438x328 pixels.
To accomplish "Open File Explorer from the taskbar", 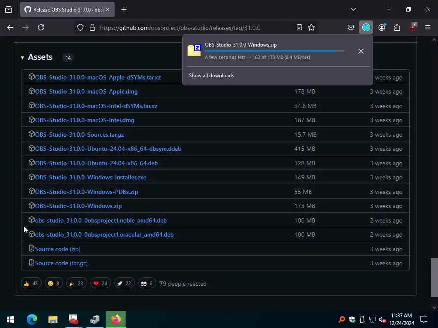I will (53, 319).
